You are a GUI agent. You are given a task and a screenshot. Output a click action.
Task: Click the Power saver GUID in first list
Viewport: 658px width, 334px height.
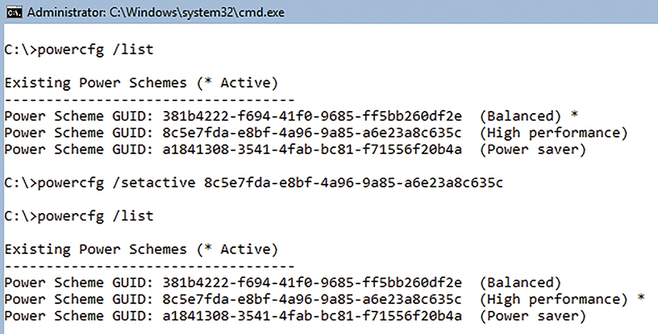312,150
